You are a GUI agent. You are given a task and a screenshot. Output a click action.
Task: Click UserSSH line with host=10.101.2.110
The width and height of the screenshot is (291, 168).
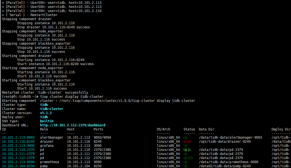52,11
